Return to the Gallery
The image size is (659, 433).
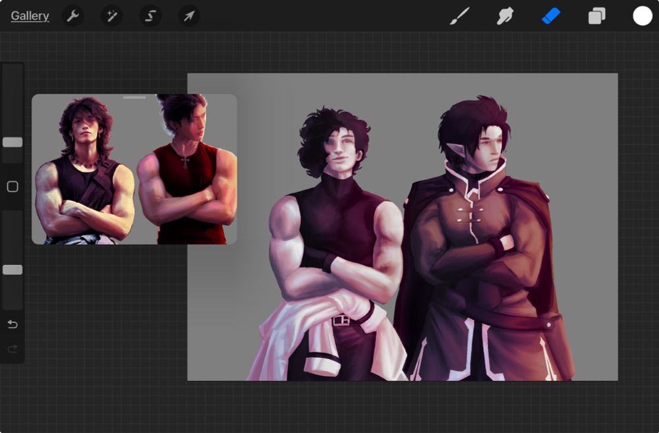click(x=29, y=16)
